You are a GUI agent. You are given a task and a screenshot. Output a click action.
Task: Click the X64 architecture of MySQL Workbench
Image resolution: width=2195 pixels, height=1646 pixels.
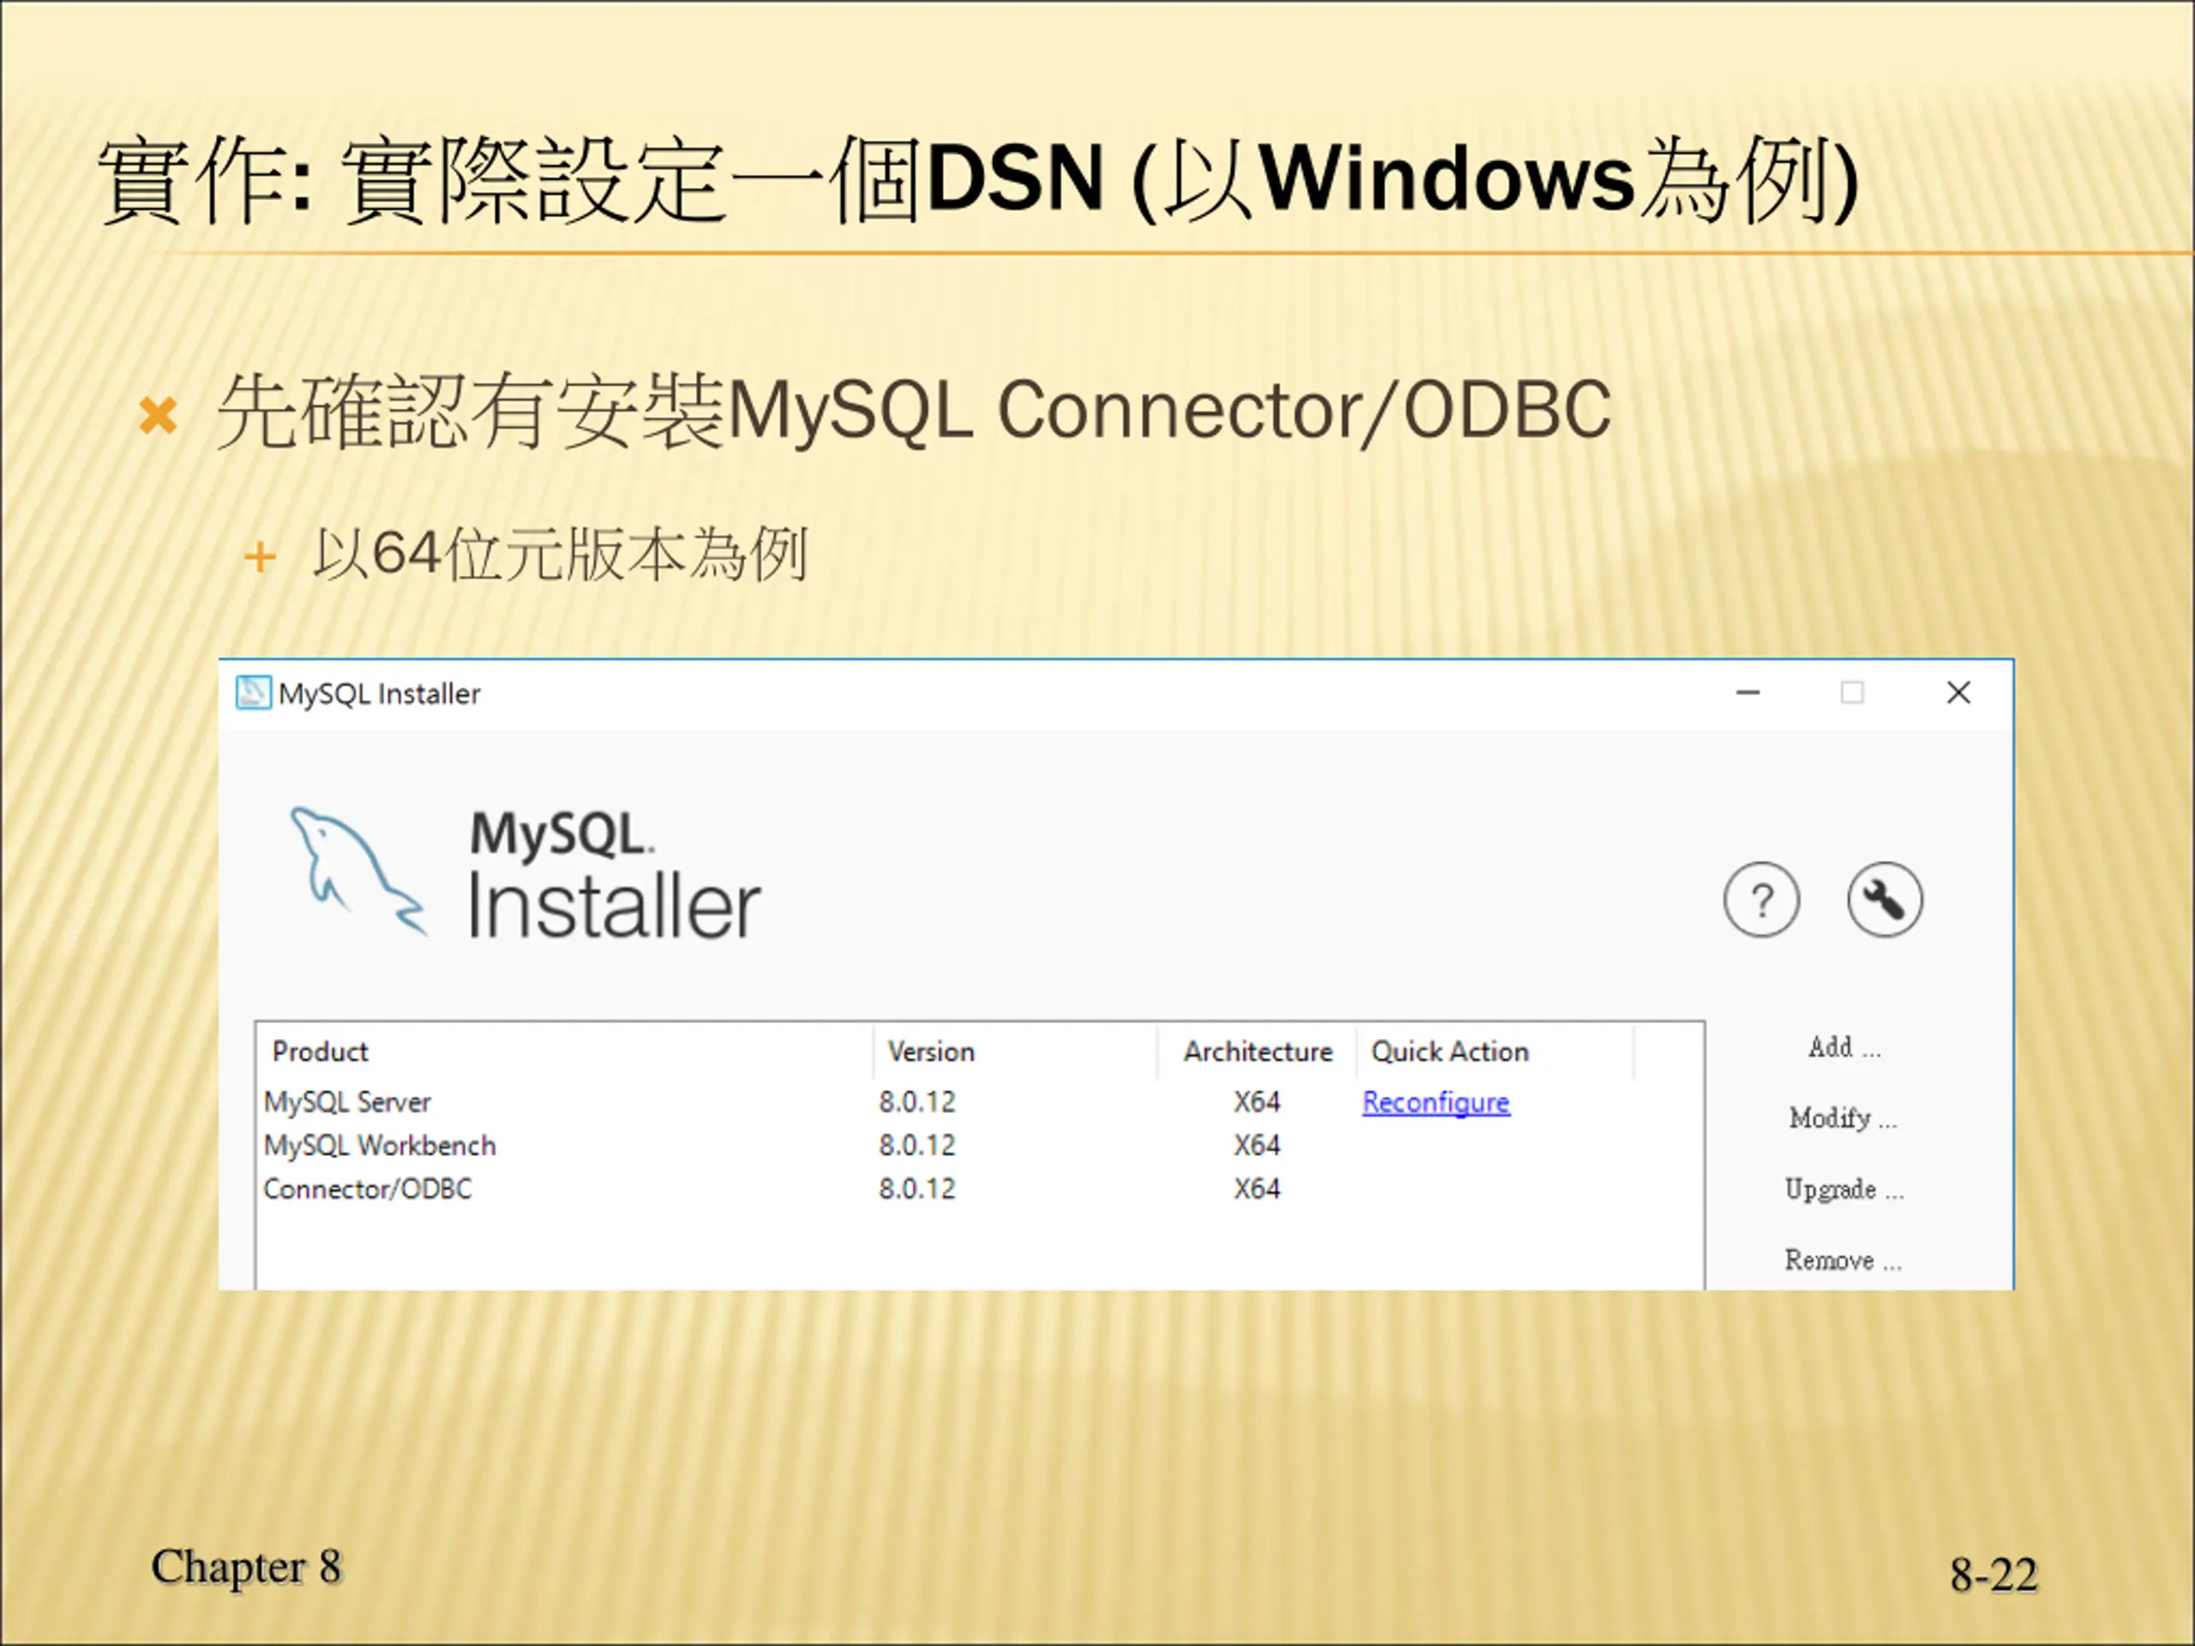point(1256,1146)
